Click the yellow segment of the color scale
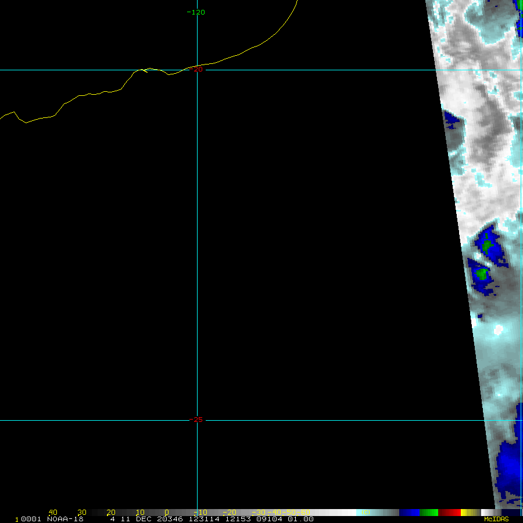Image resolution: width=523 pixels, height=523 pixels. click(x=467, y=513)
